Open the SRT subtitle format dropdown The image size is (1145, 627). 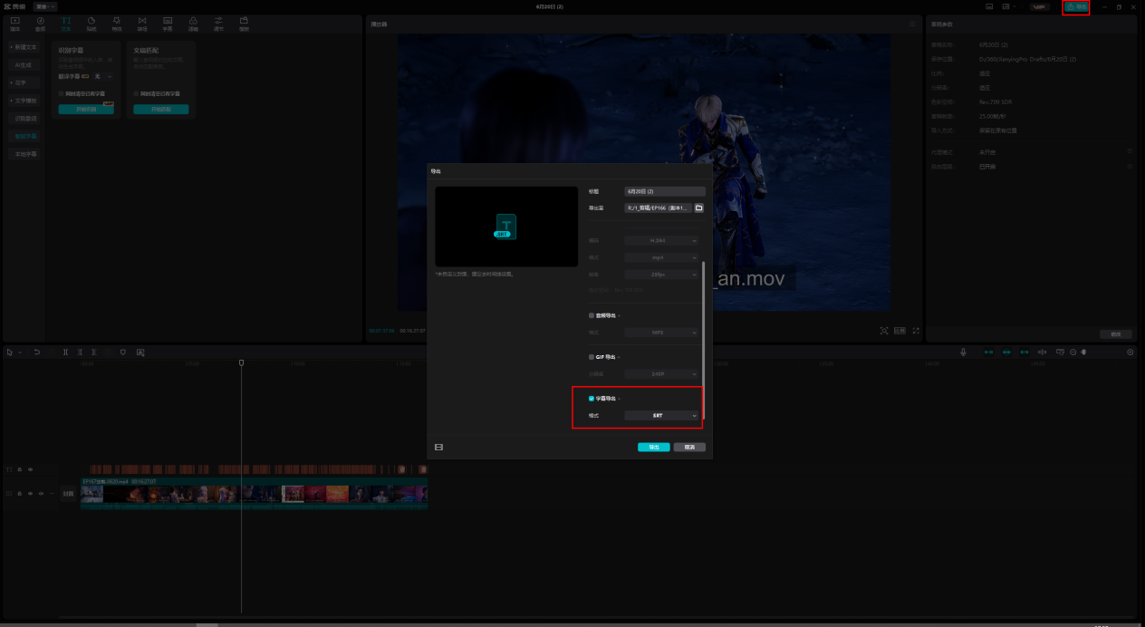663,415
